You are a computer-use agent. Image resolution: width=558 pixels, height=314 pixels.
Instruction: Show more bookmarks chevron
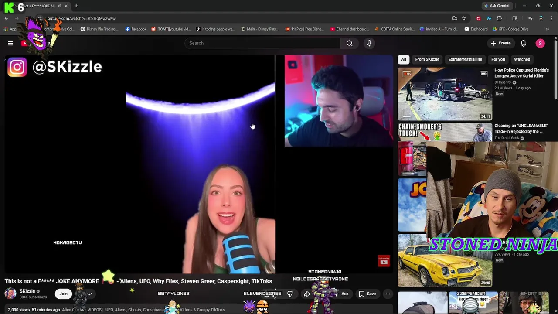pos(548,29)
